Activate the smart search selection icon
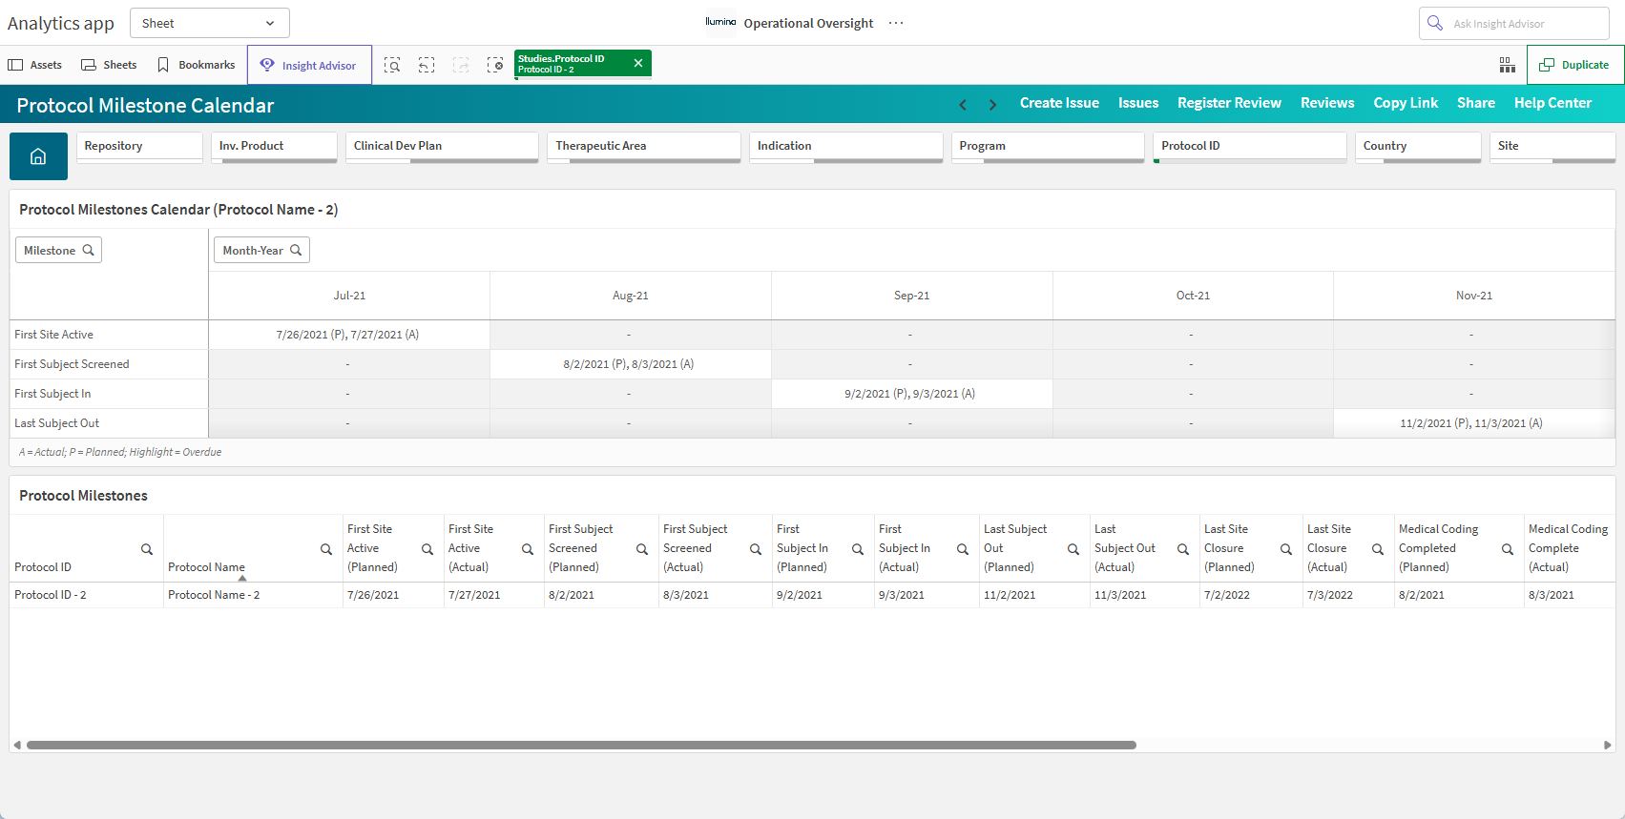 click(x=392, y=65)
